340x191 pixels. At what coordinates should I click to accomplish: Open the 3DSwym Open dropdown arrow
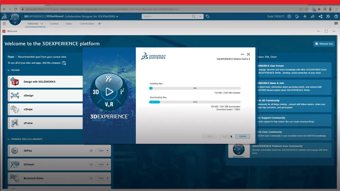(107, 165)
